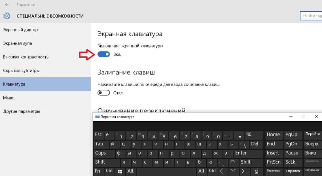Open the Экранный диктор section
Viewport: 322px width, 176px height.
[20, 30]
